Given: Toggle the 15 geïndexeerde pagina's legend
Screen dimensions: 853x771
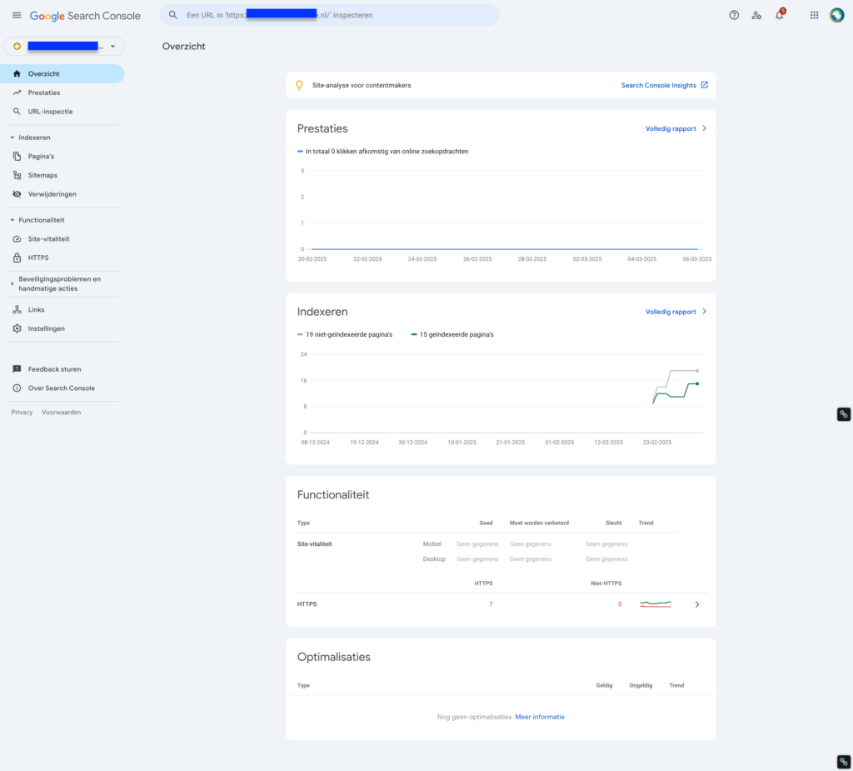Looking at the screenshot, I should click(452, 334).
